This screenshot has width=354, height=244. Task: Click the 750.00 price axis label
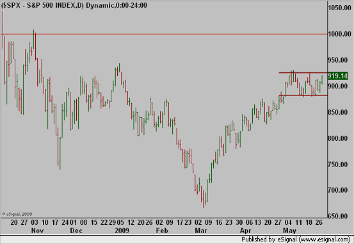(337, 164)
